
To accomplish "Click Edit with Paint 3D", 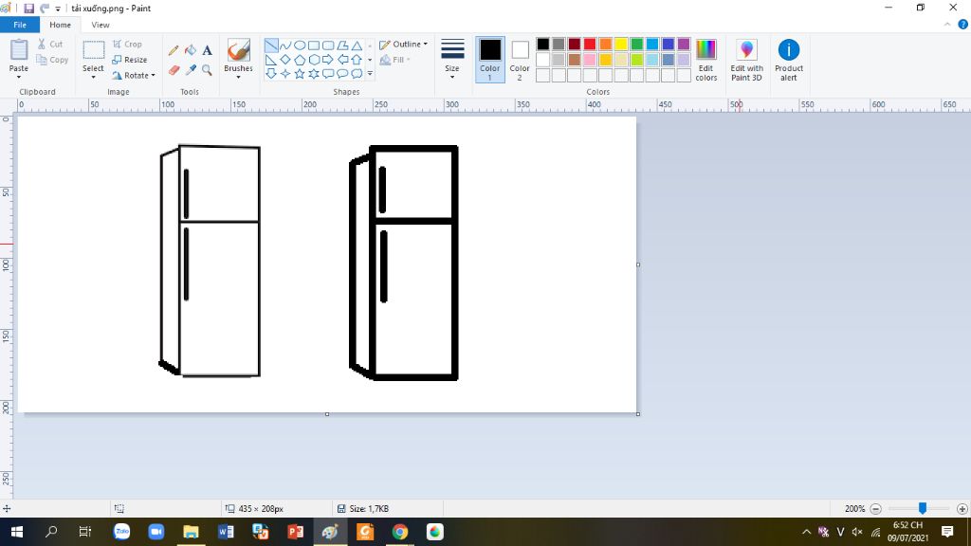I will point(746,60).
